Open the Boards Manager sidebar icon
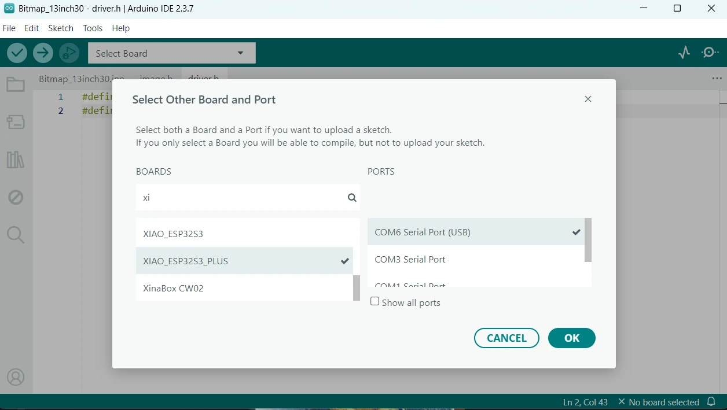Viewport: 727px width, 410px height. coord(16,122)
